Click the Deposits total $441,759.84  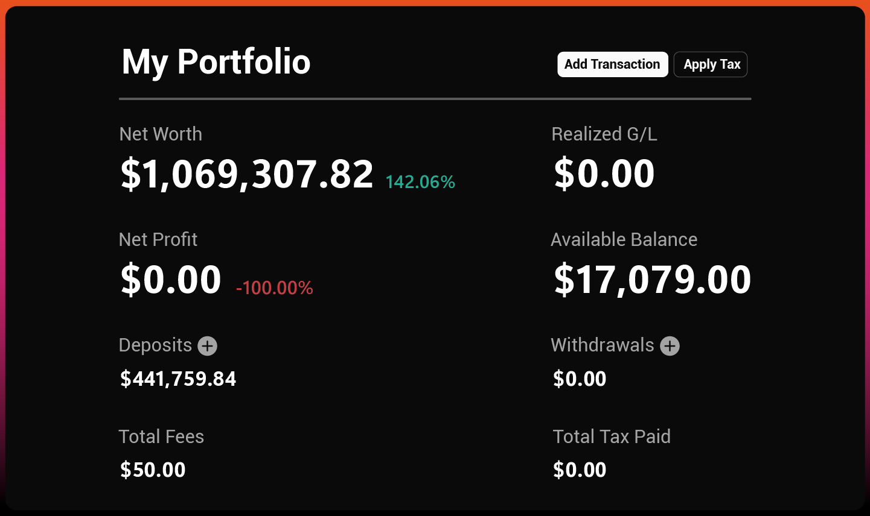(x=178, y=379)
